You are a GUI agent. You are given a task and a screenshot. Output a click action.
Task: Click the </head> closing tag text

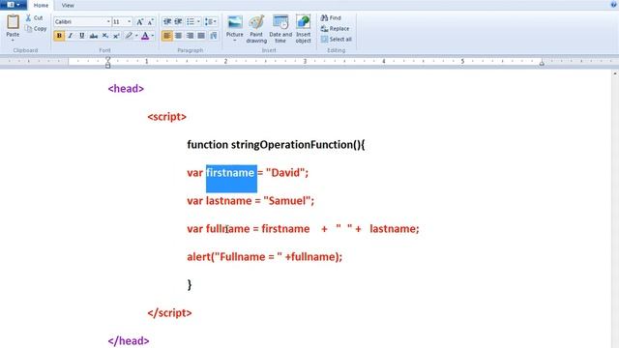129,341
